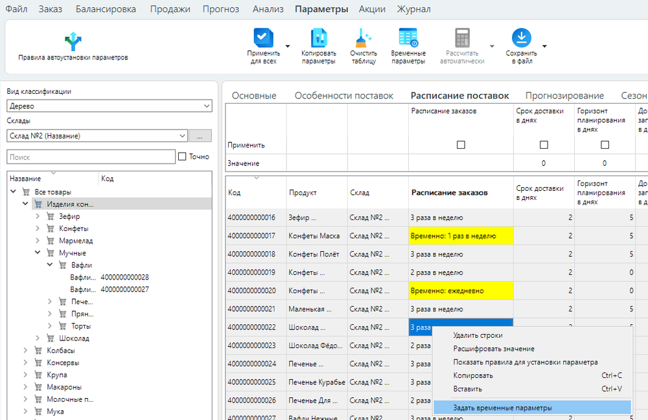Click the Поиск search field
Screen dimensions: 648x420
coord(91,157)
